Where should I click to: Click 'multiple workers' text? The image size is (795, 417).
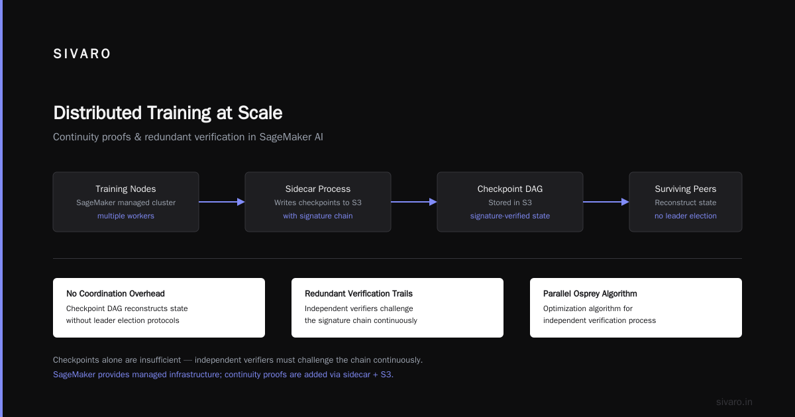coord(126,216)
